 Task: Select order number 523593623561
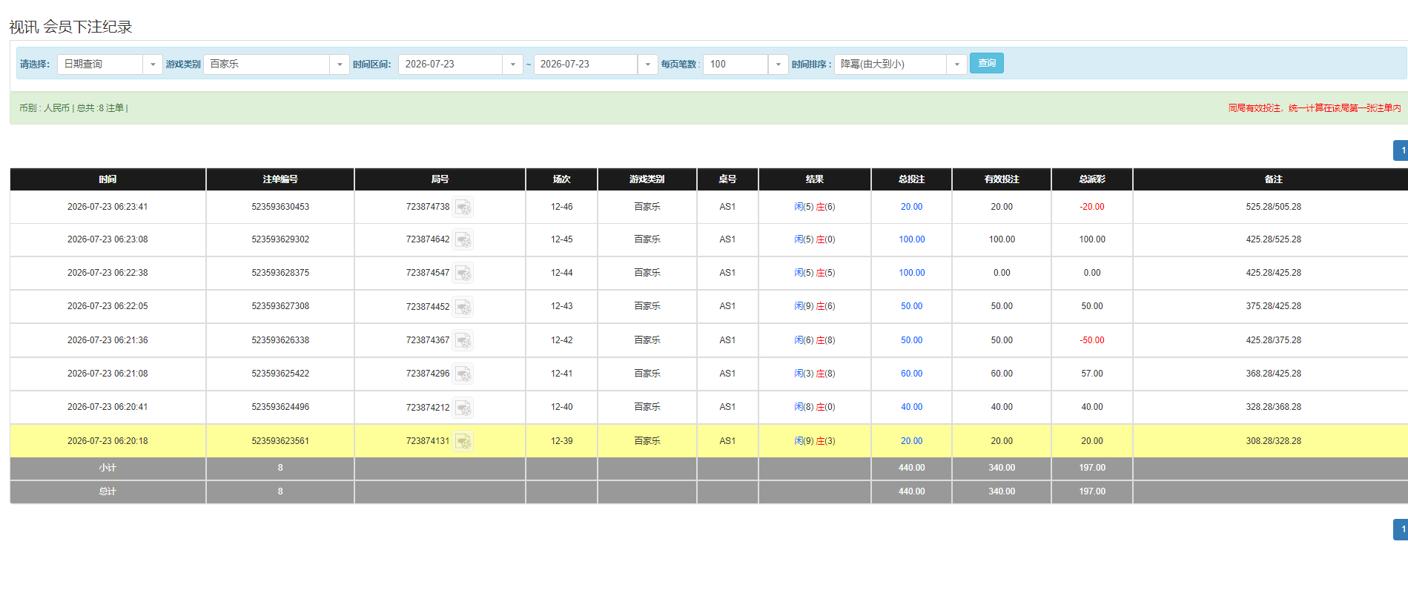280,441
